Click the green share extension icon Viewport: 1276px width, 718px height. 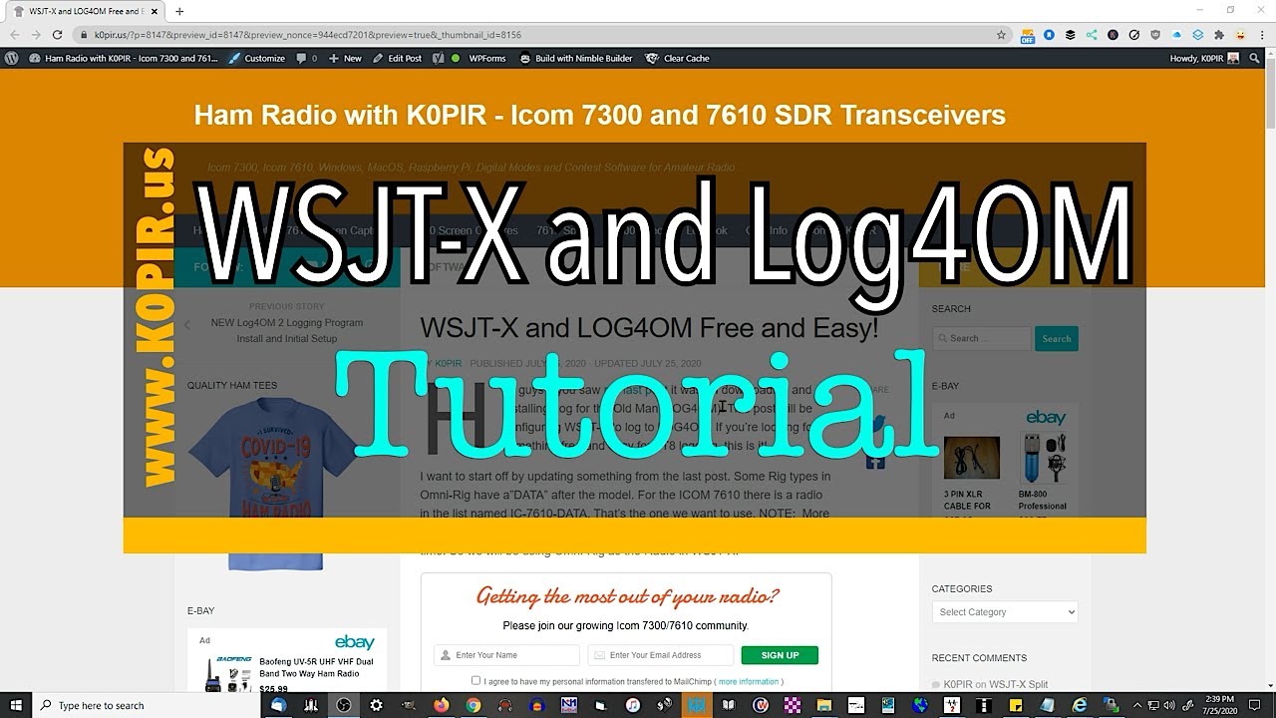[x=1092, y=35]
